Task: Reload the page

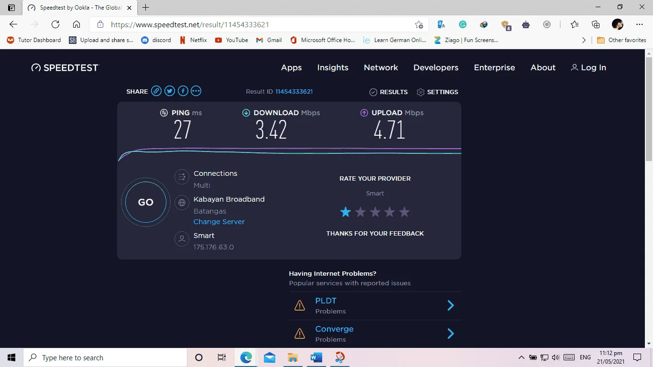Action: pyautogui.click(x=55, y=24)
